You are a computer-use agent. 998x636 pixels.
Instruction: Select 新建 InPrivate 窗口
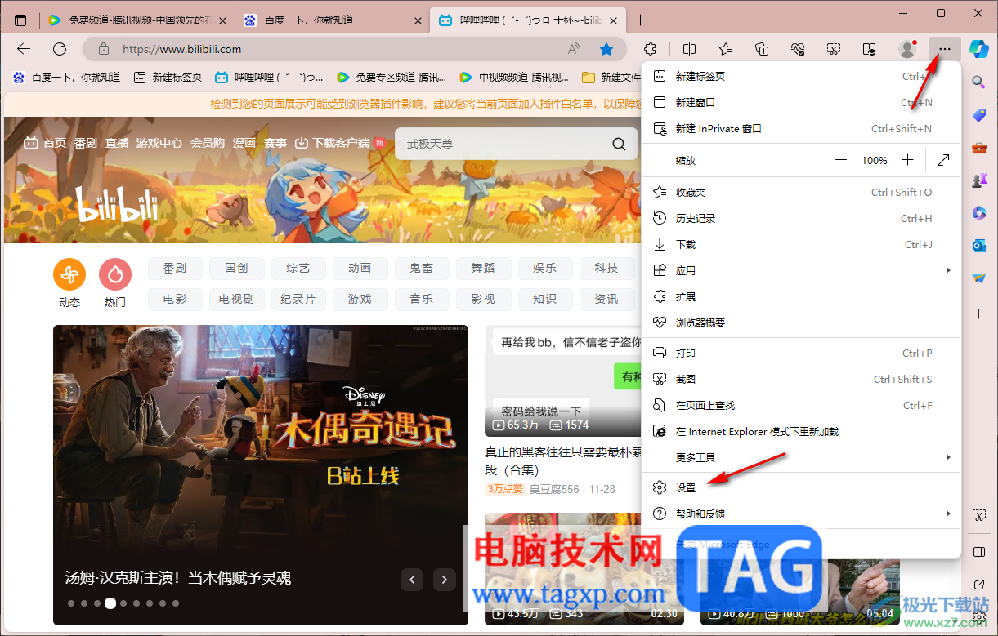pos(801,129)
